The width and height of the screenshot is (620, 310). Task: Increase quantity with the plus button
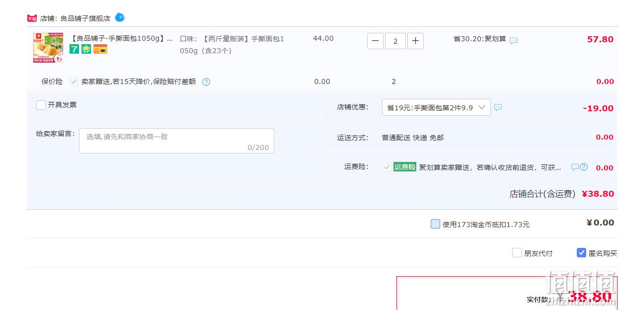(415, 41)
